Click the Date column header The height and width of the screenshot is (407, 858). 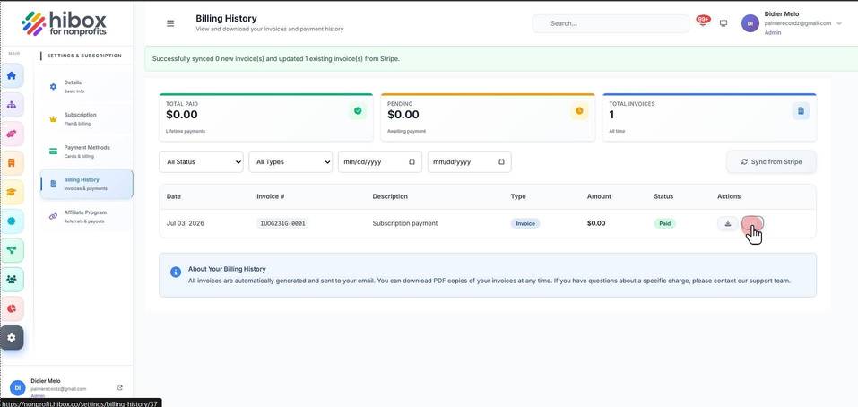173,196
